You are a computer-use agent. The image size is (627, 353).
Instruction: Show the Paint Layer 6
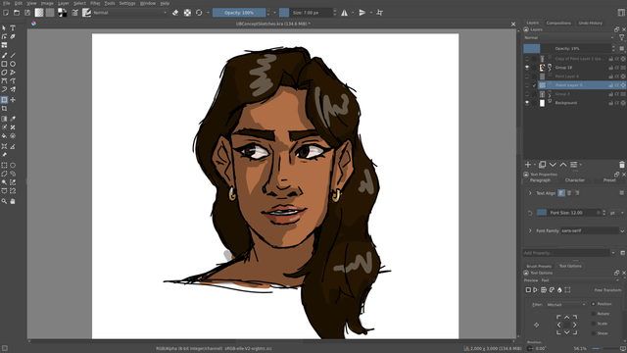pyautogui.click(x=527, y=76)
